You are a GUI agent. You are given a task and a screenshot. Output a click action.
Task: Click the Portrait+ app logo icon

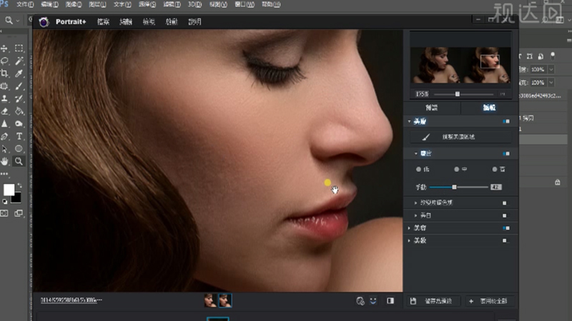pos(44,22)
